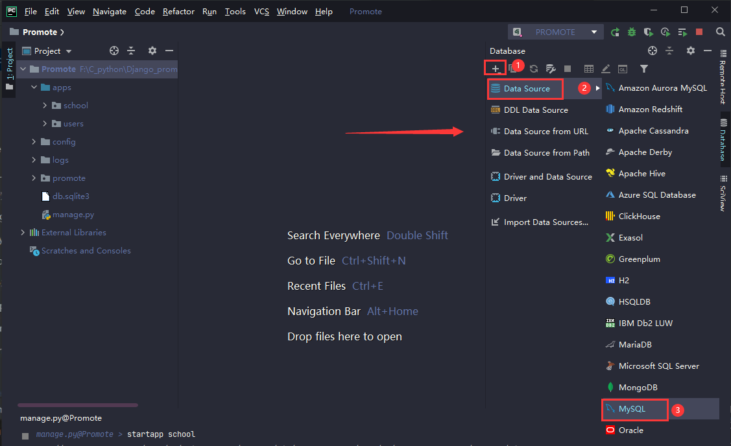Click the edit source pencil icon

606,69
